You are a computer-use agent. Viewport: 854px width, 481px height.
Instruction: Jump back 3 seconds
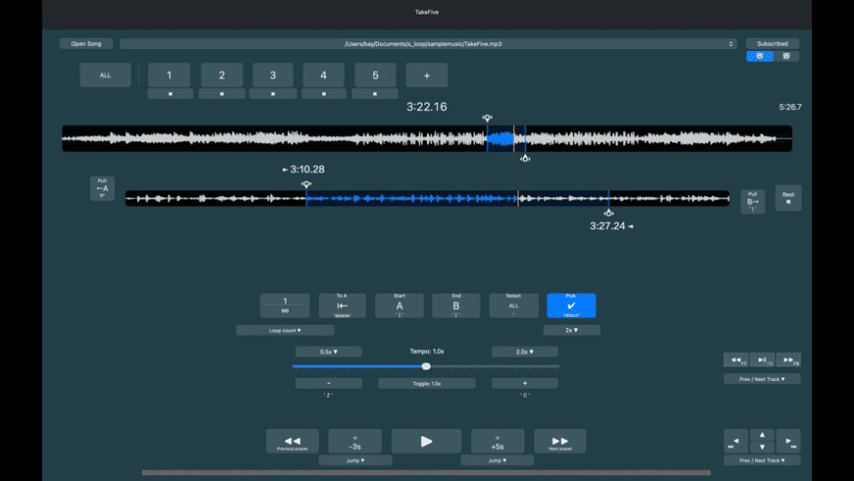click(354, 441)
